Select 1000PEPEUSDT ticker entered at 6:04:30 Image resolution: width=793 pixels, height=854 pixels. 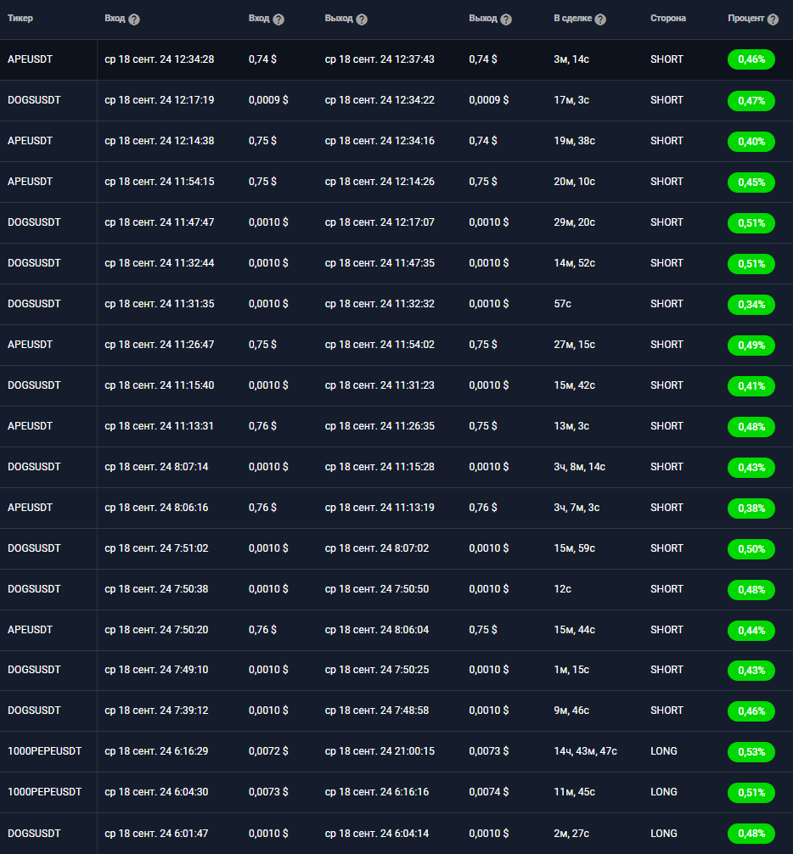click(45, 792)
